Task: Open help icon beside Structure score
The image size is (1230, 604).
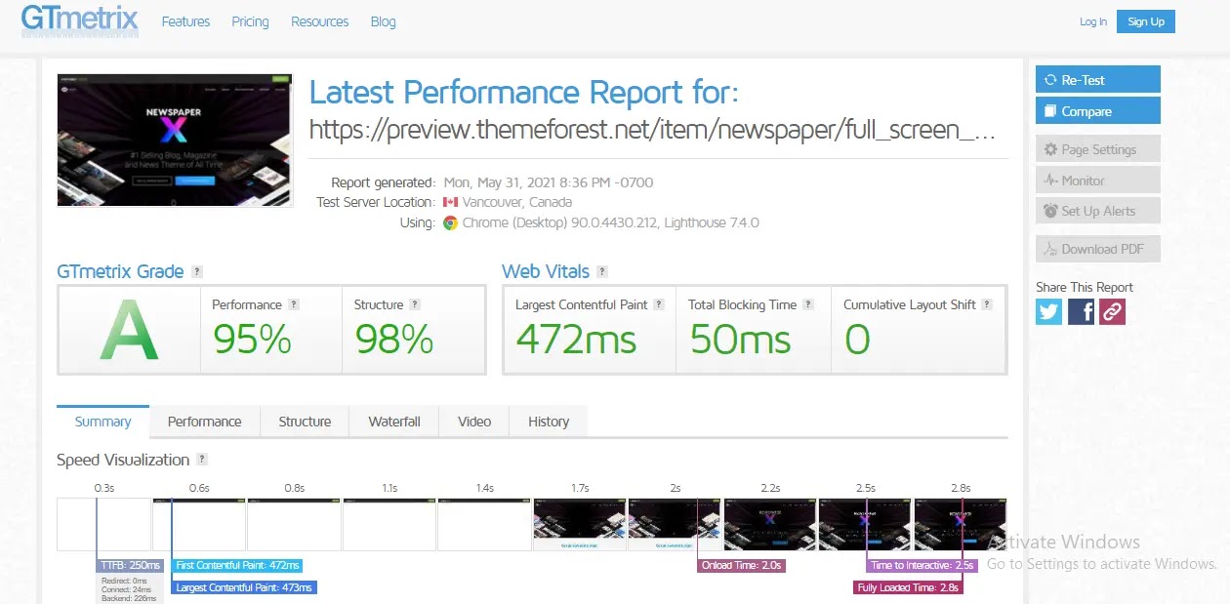Action: (x=415, y=304)
